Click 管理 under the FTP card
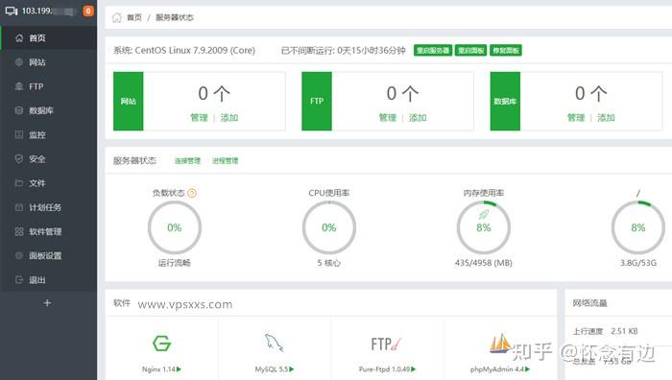The image size is (672, 380). pos(388,118)
